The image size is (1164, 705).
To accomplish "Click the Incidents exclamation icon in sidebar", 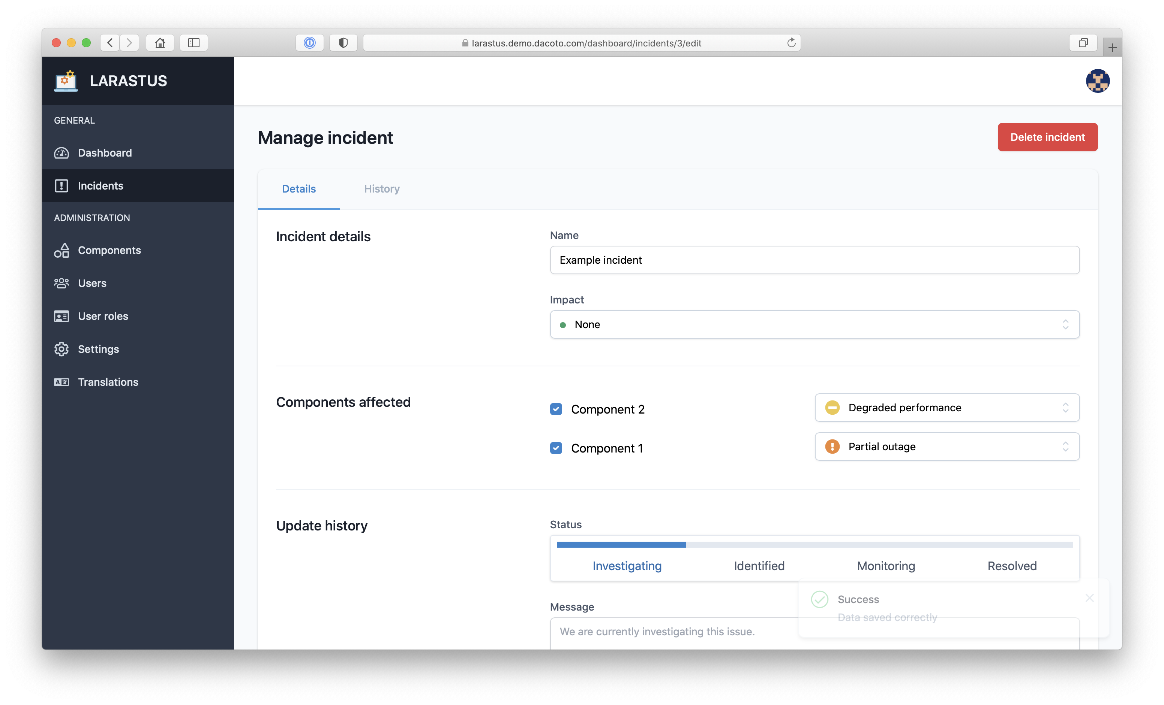I will [61, 186].
